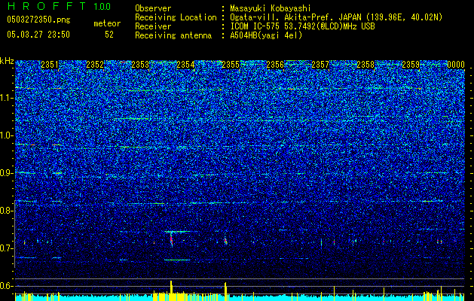474x301 pixels.
Task: Click the 2351 time marker
Action: (50, 65)
